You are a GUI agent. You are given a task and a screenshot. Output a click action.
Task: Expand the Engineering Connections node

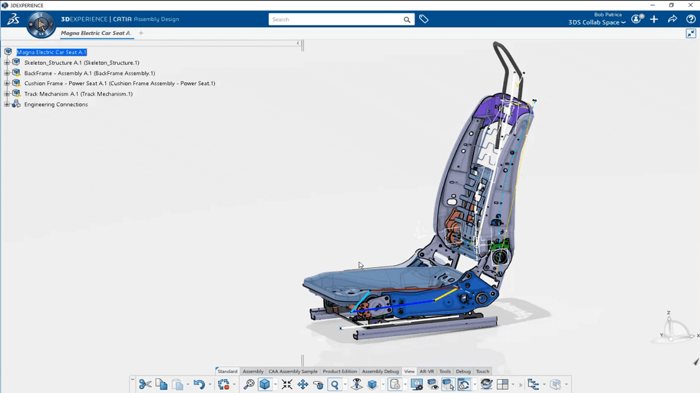click(x=7, y=104)
